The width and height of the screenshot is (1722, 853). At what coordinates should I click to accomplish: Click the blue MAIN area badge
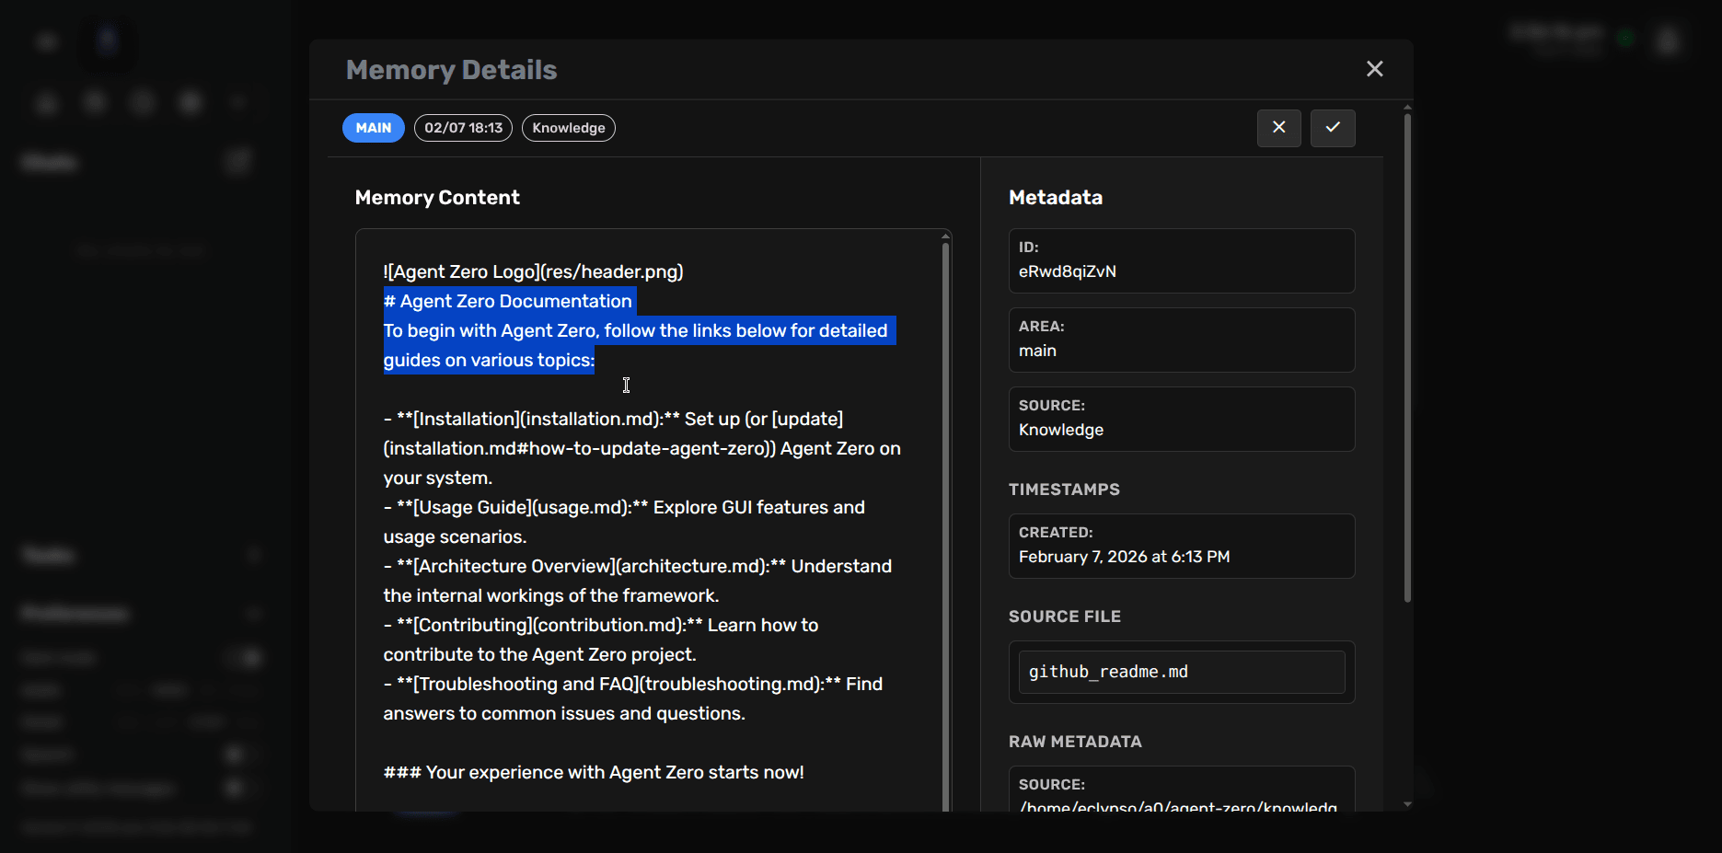[373, 128]
